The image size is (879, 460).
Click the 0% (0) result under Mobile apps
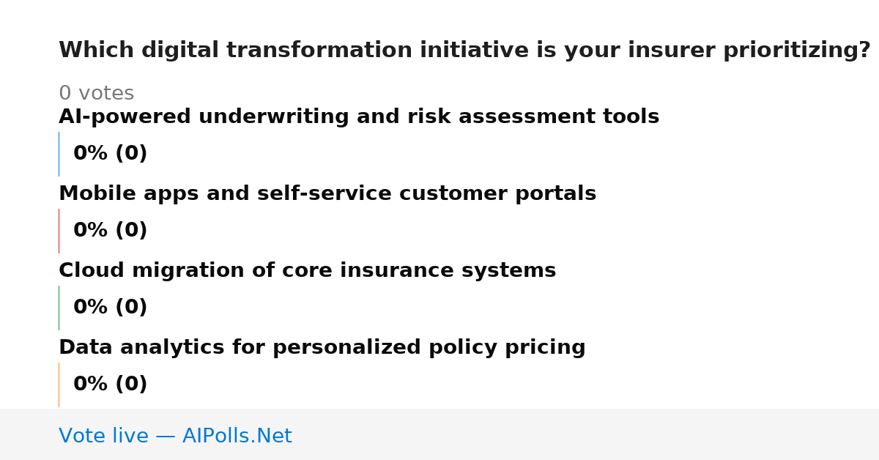coord(110,231)
